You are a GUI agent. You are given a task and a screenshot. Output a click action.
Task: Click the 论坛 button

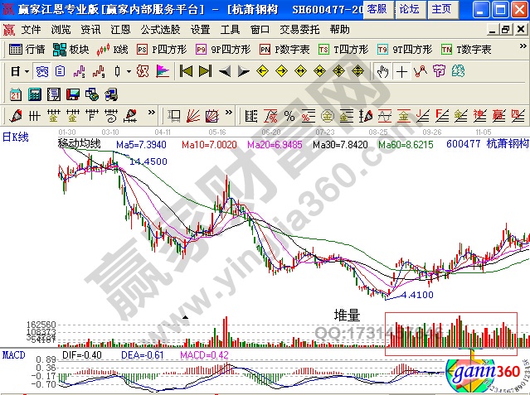(409, 9)
